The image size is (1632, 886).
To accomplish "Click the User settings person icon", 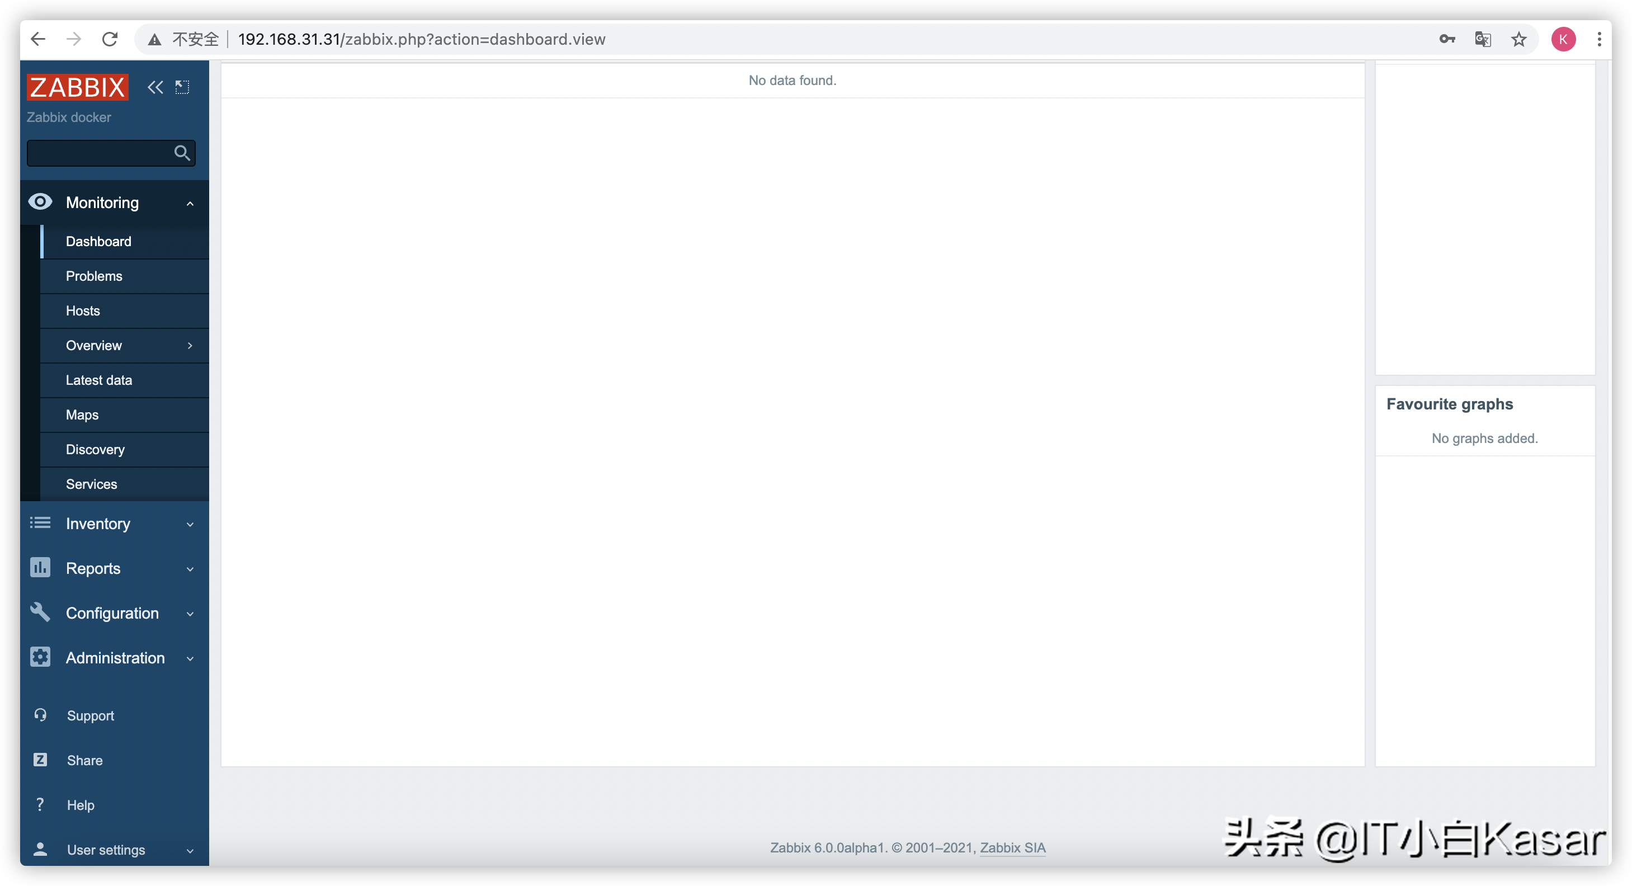I will [39, 850].
